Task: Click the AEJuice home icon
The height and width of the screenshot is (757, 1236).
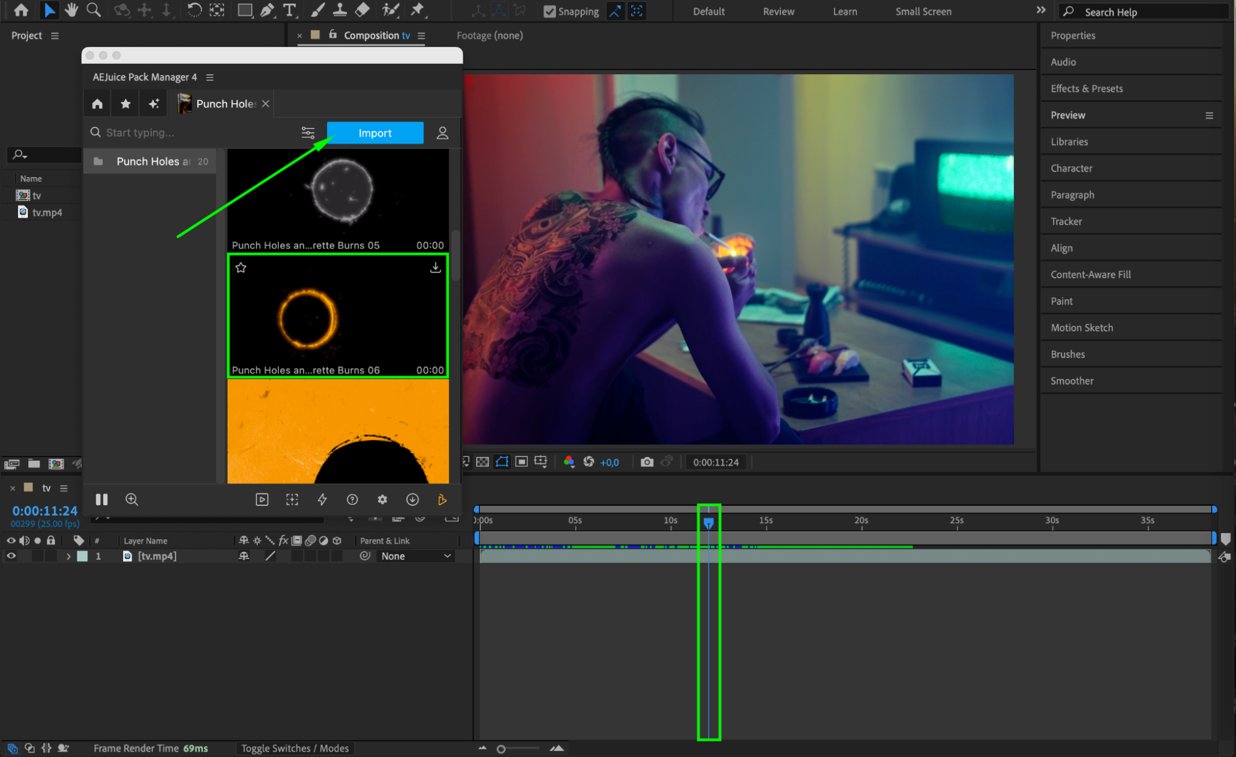Action: (97, 104)
